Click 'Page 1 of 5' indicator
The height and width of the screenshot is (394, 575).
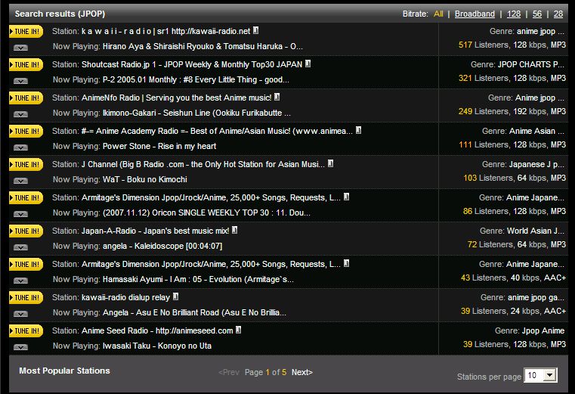point(265,372)
